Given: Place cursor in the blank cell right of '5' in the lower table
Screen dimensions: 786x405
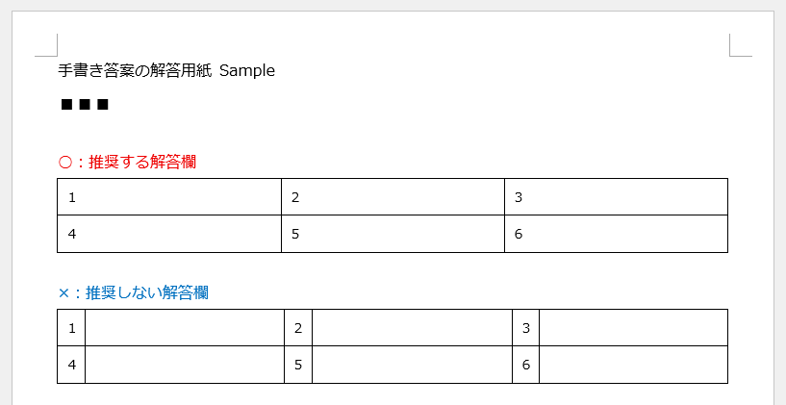Looking at the screenshot, I should tap(412, 365).
